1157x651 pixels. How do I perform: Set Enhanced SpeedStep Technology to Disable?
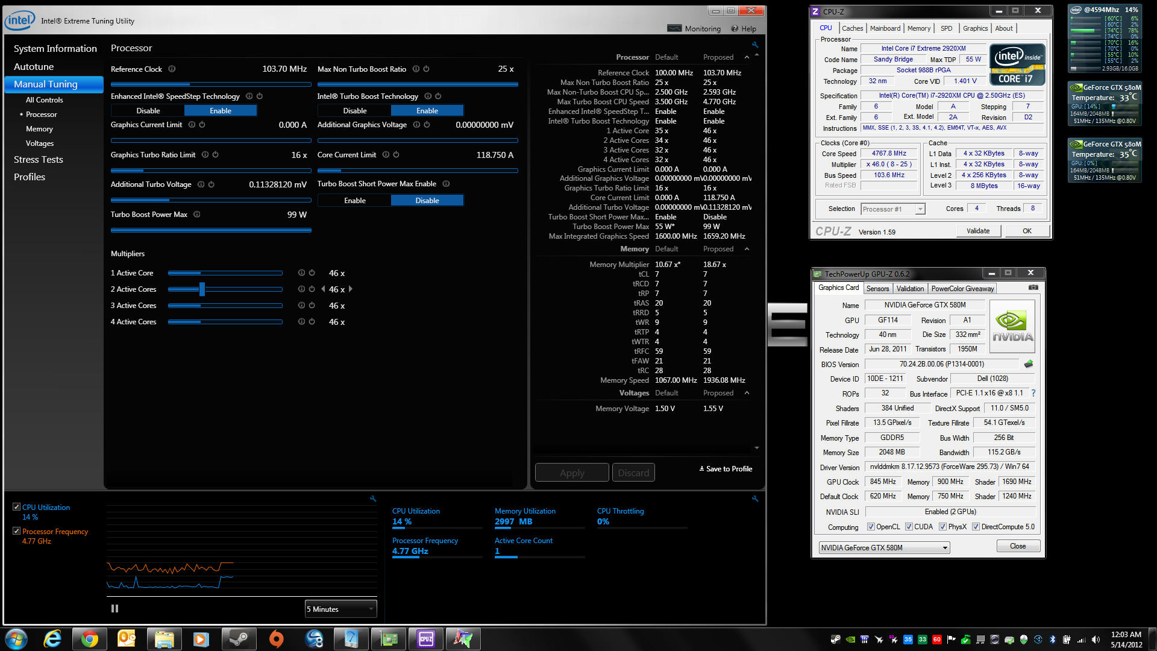(148, 111)
